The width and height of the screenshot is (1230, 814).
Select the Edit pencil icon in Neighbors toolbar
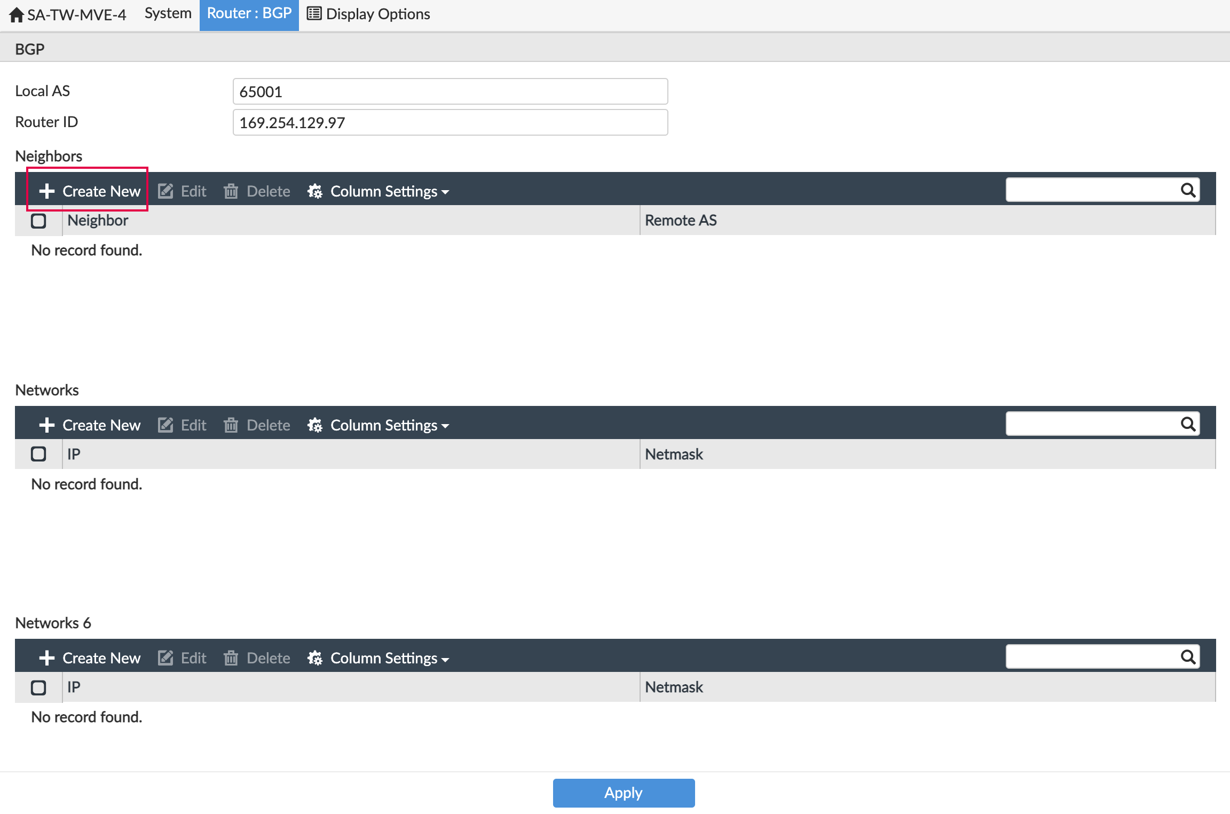pyautogui.click(x=166, y=191)
